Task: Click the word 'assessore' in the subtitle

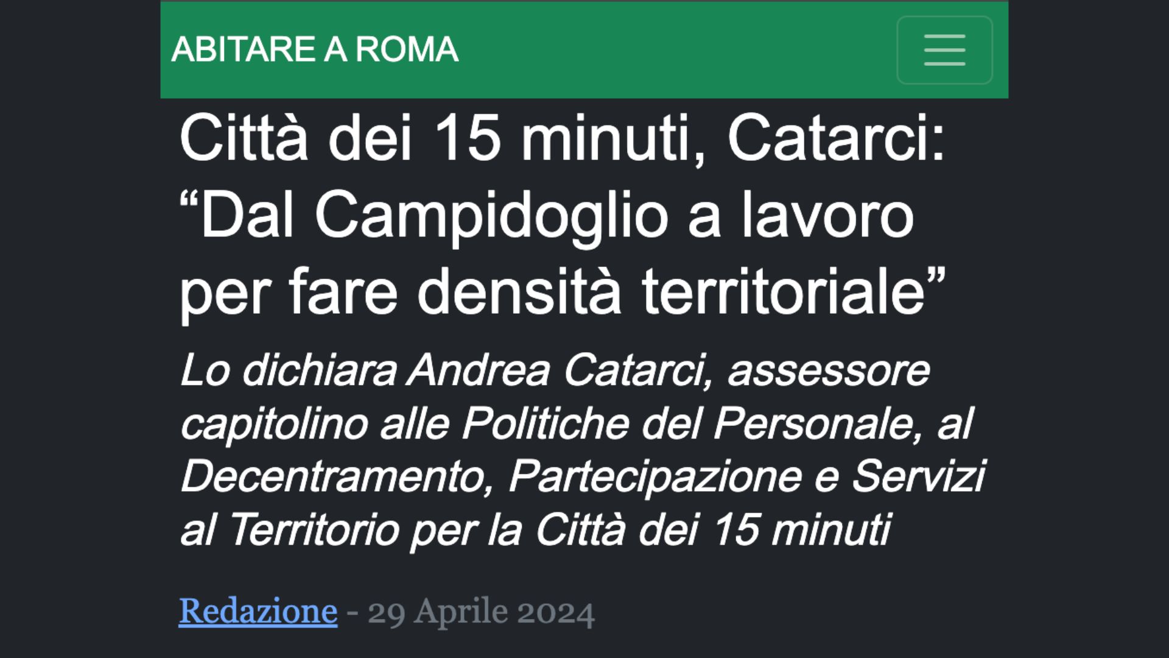Action: coord(829,371)
